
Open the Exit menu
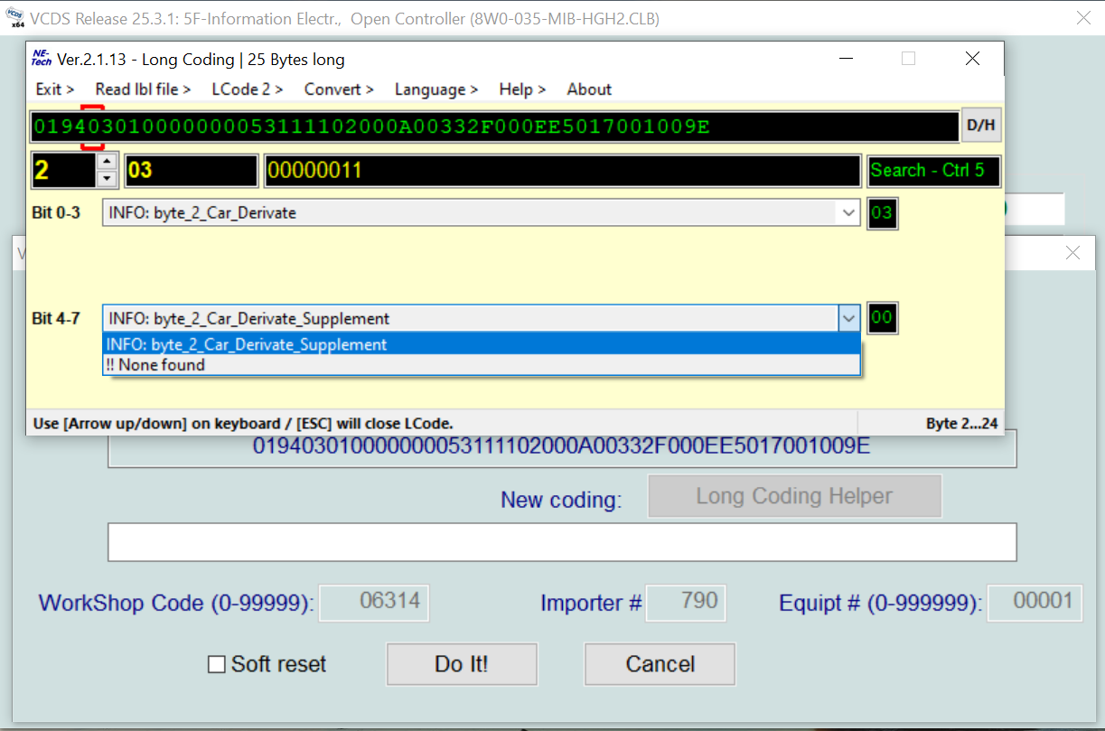[x=54, y=89]
